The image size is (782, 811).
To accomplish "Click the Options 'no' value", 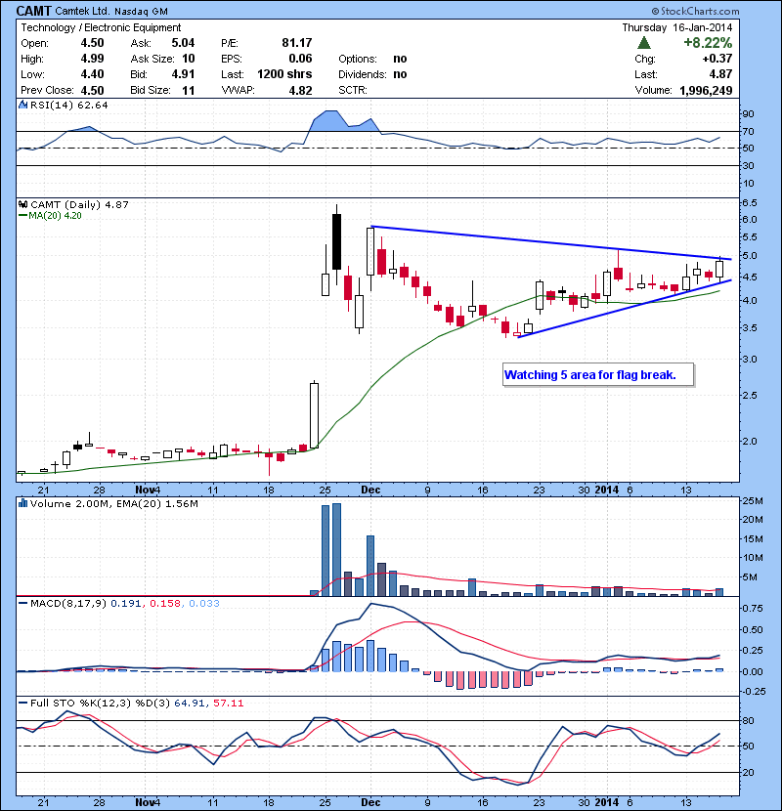I will point(400,59).
